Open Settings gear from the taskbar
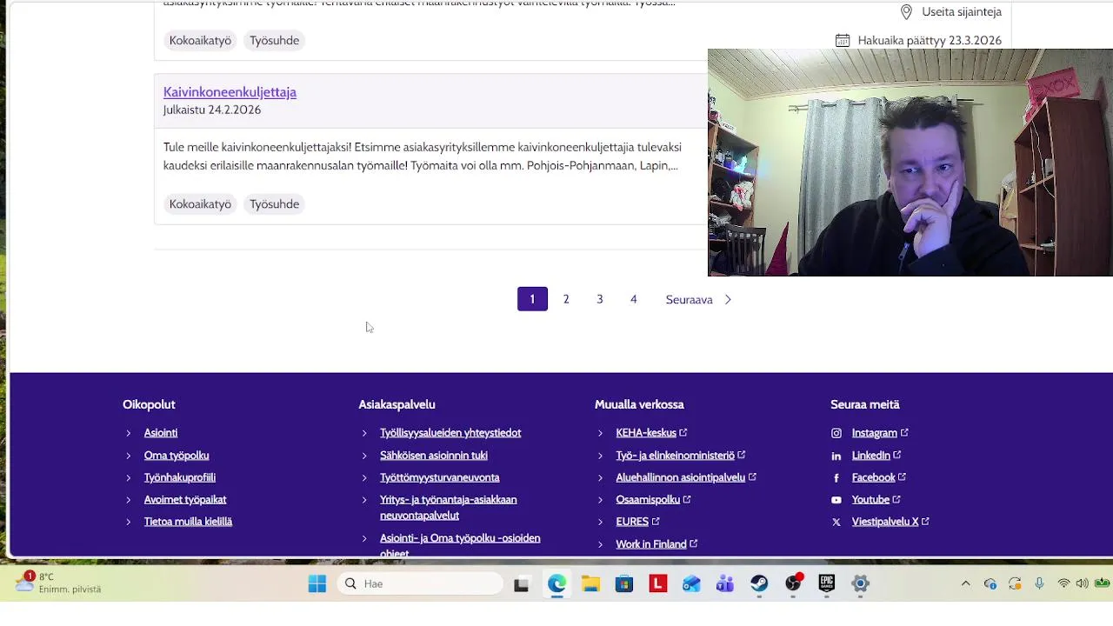Viewport: 1113px width, 626px height. (861, 584)
